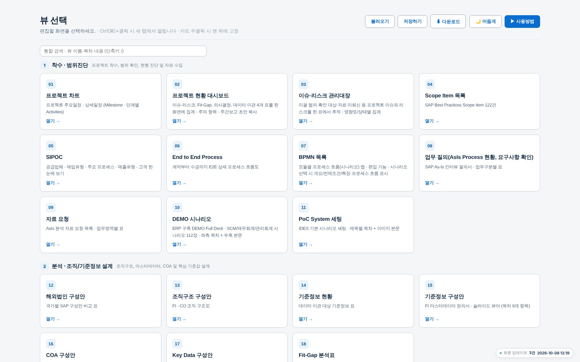Click the 분석·조직/기준정보 설계 section heading
Screen dimensions: 580x362
(82, 266)
